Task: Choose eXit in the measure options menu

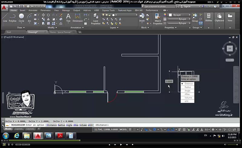Action: point(188,101)
